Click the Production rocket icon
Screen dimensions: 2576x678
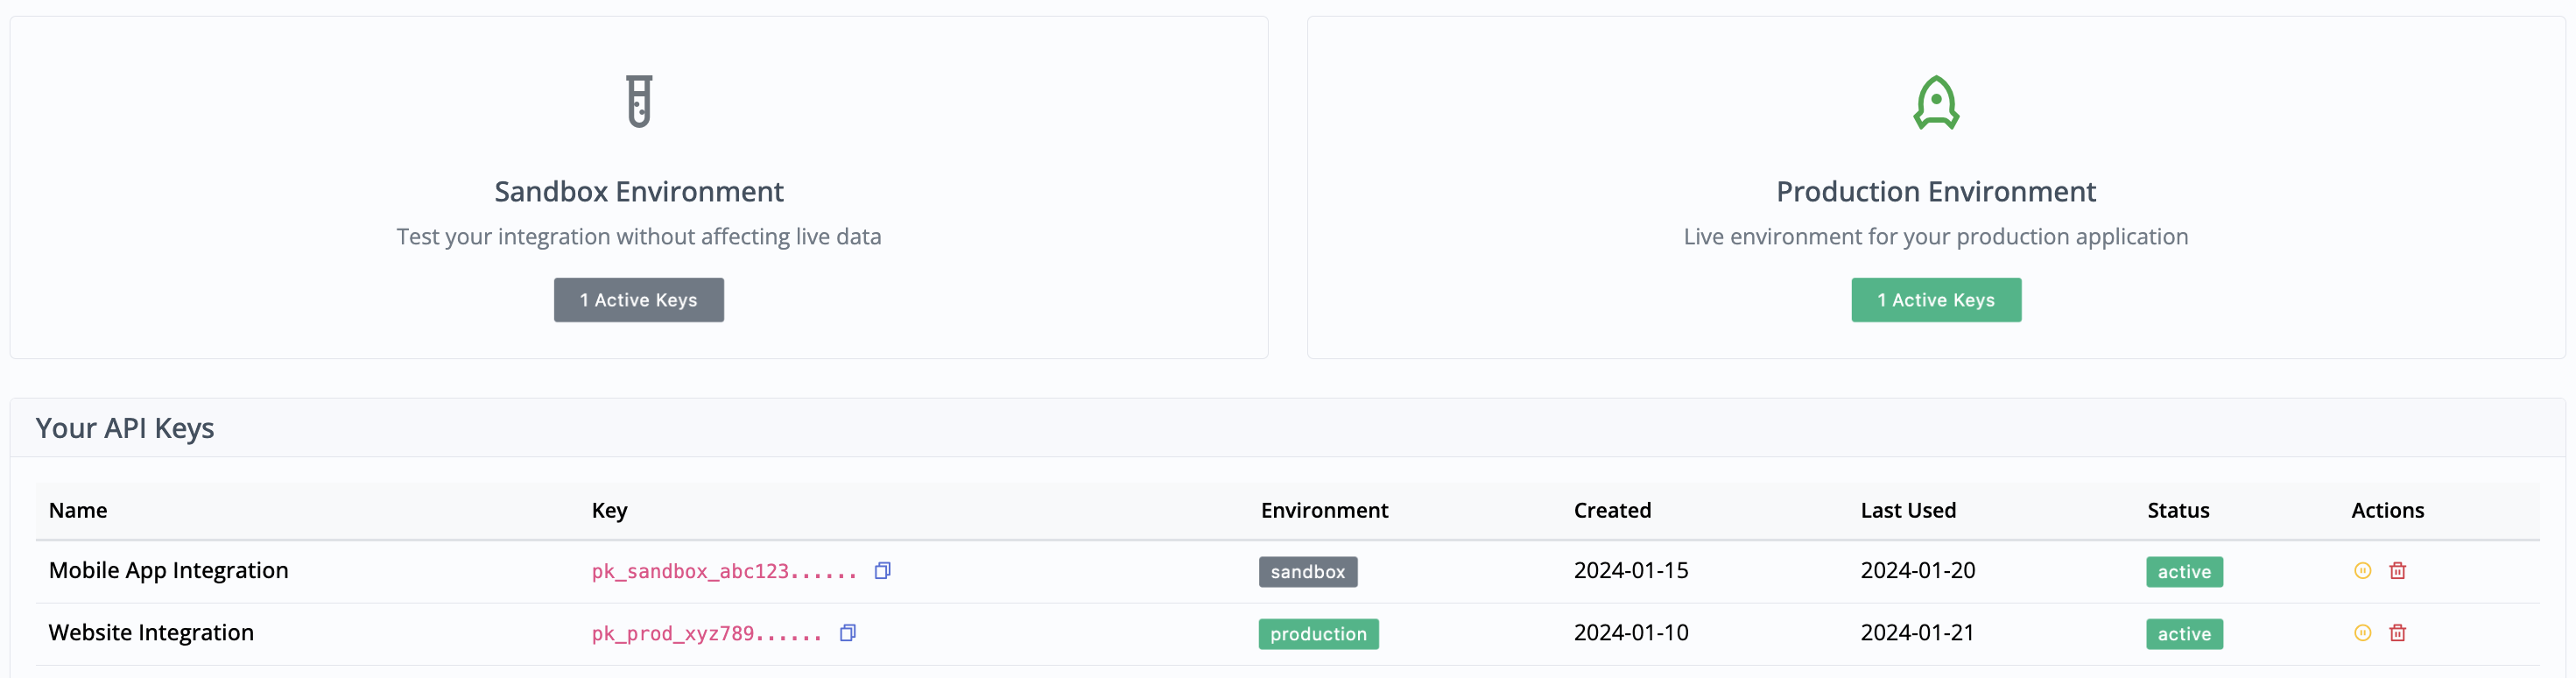point(1936,102)
